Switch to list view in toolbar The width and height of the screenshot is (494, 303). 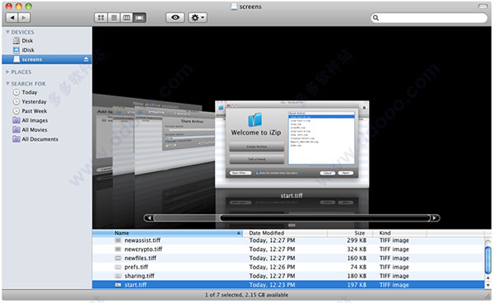(114, 17)
